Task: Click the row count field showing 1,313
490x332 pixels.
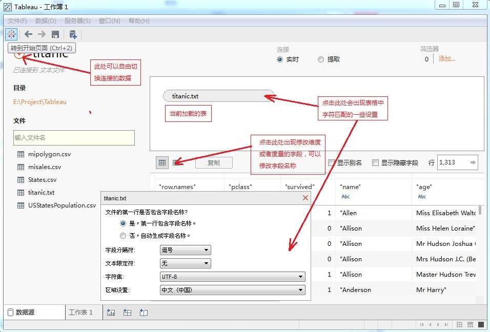Action: point(458,162)
